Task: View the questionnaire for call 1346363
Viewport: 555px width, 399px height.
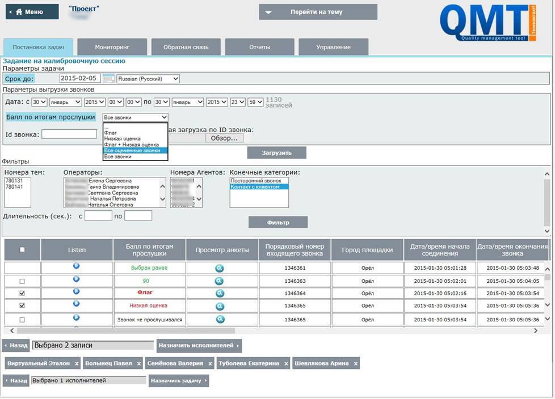Action: coord(220,281)
